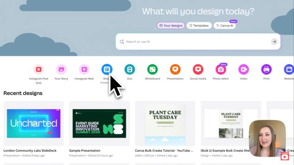
Task: Submit search with the arrow button
Action: pyautogui.click(x=274, y=42)
